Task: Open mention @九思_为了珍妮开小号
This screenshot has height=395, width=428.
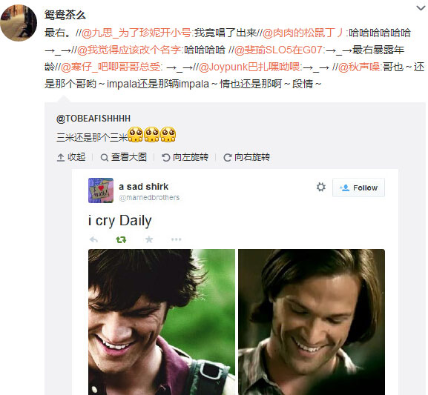Action: (x=136, y=33)
